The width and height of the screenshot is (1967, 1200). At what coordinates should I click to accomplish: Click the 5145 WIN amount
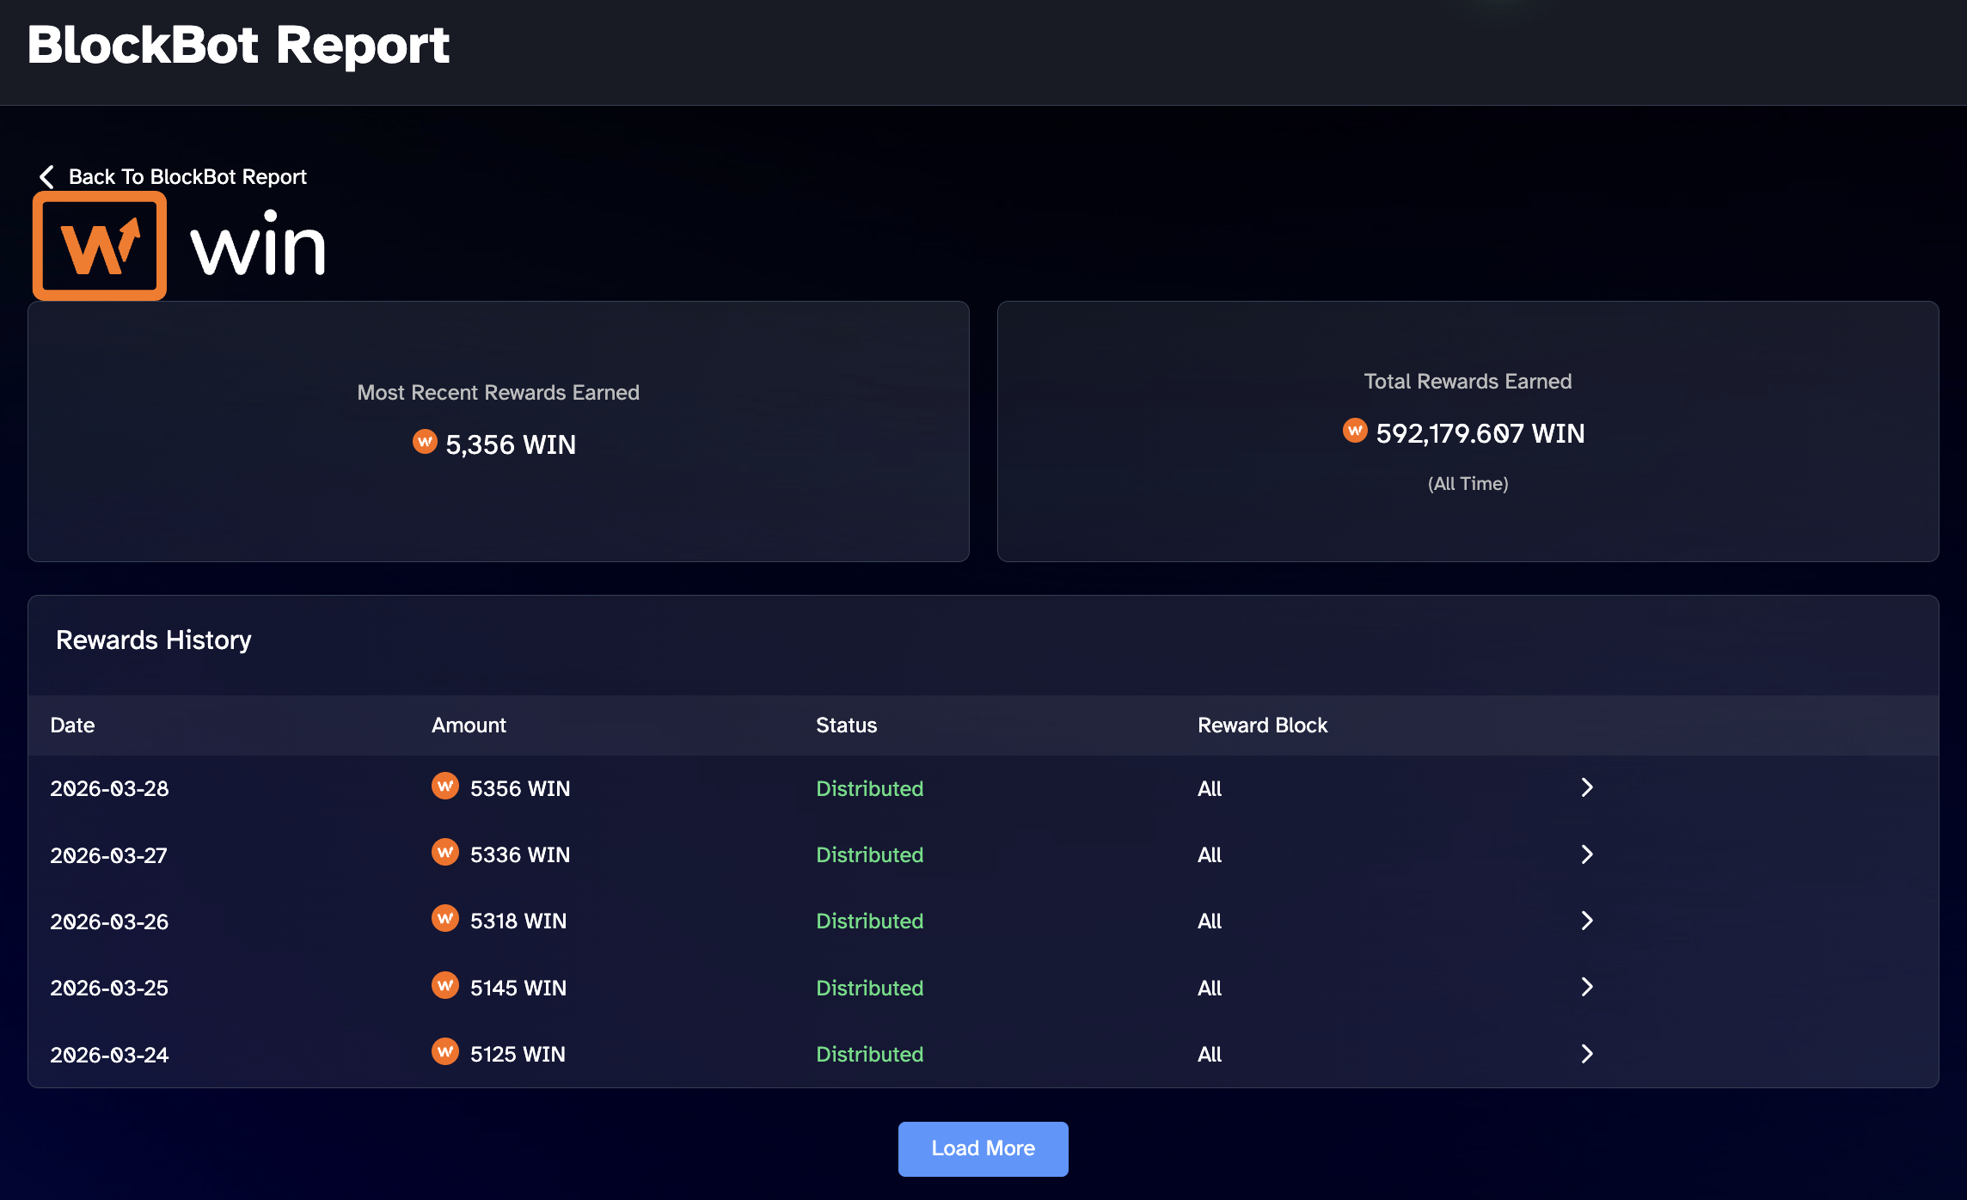tap(518, 988)
